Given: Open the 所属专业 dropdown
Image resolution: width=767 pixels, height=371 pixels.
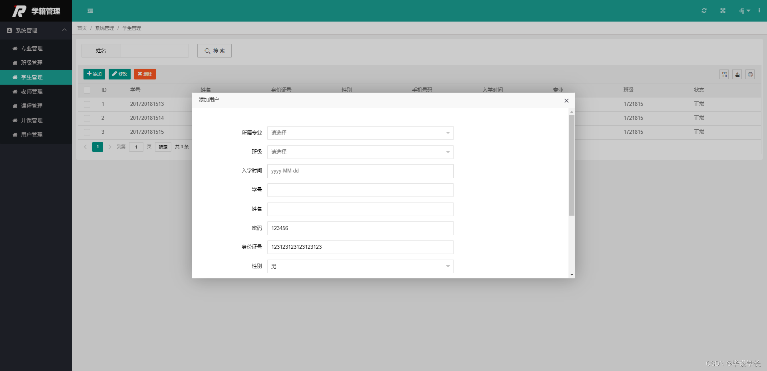Looking at the screenshot, I should 360,133.
